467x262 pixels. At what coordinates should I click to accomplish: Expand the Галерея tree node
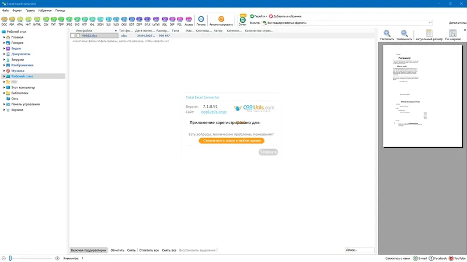click(x=4, y=43)
